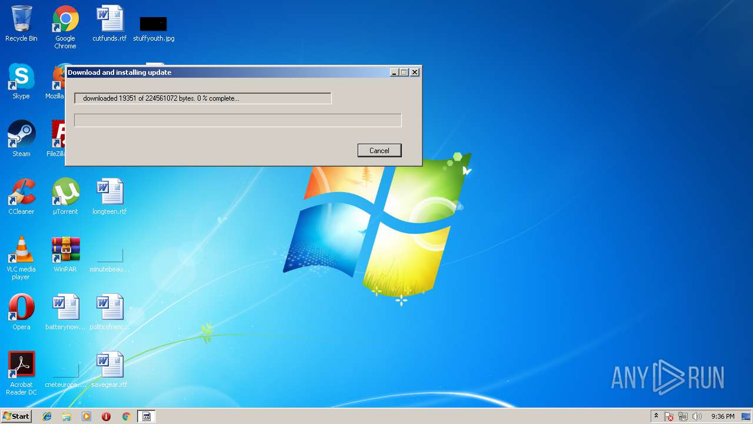753x424 pixels.
Task: Select the CCleaner desktop shortcut
Action: point(21,197)
